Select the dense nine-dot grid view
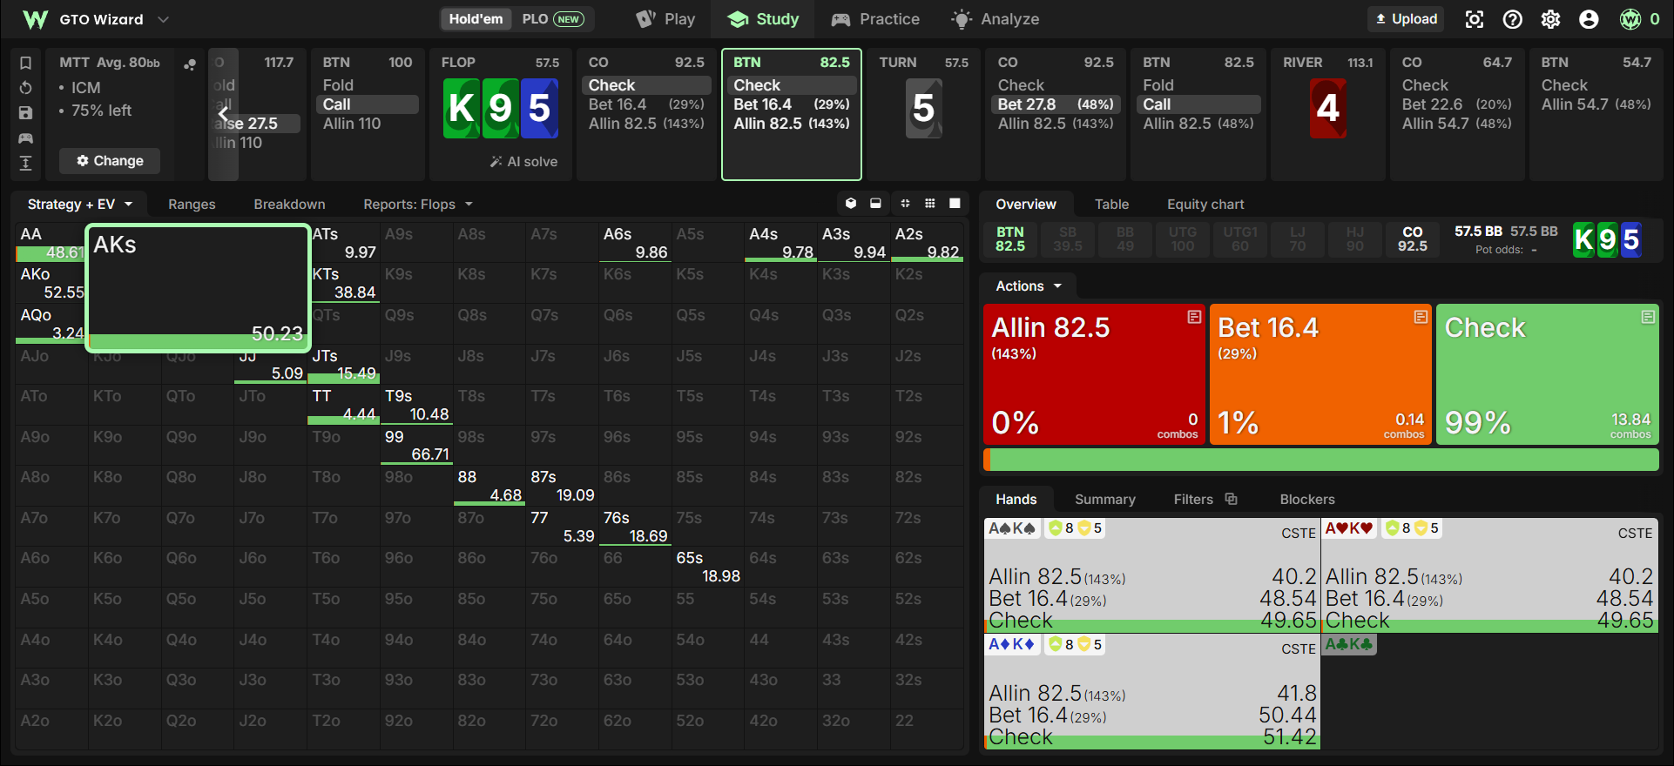 [x=930, y=204]
